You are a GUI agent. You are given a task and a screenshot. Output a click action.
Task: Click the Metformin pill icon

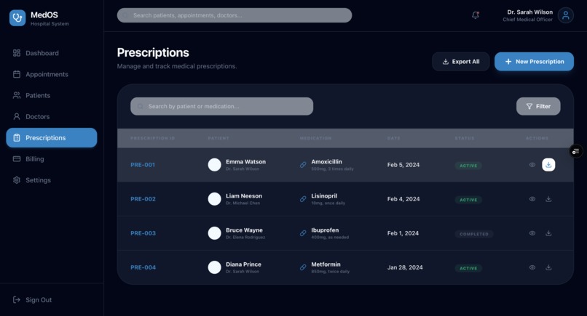pyautogui.click(x=303, y=267)
